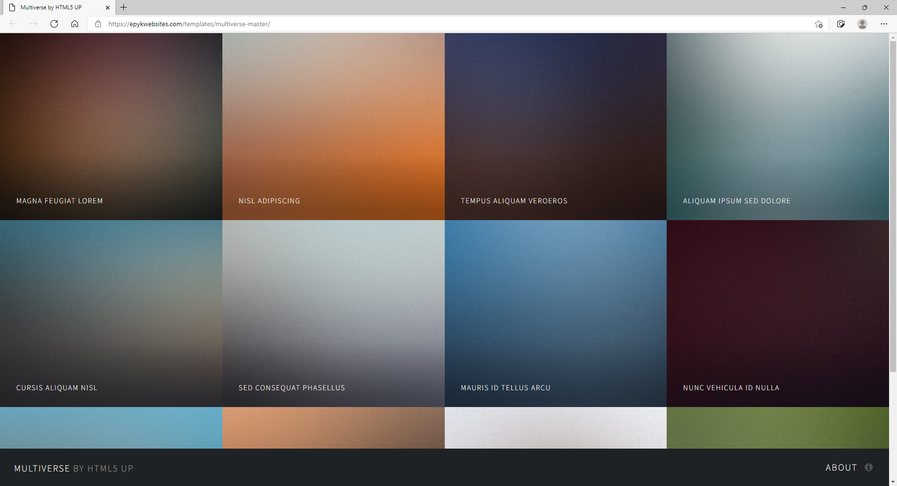Click the site security lock icon

[98, 24]
